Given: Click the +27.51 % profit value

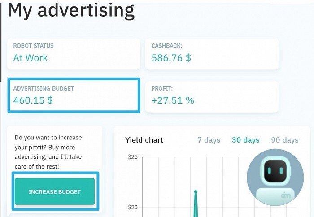Looking at the screenshot, I should pyautogui.click(x=173, y=100).
